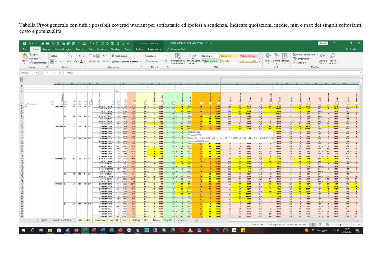382x270 pixels.
Task: Add a new sheet with plus icon
Action: (x=196, y=220)
